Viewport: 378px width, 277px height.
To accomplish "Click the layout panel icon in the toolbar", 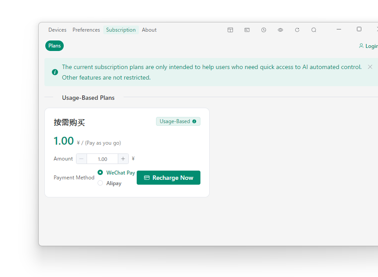I will tap(230, 30).
